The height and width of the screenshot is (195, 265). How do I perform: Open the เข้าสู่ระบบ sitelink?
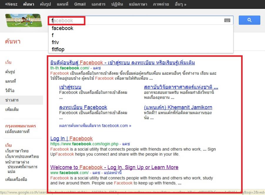[x=70, y=87]
